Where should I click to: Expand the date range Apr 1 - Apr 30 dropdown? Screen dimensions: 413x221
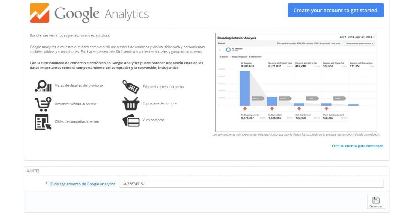click(357, 37)
